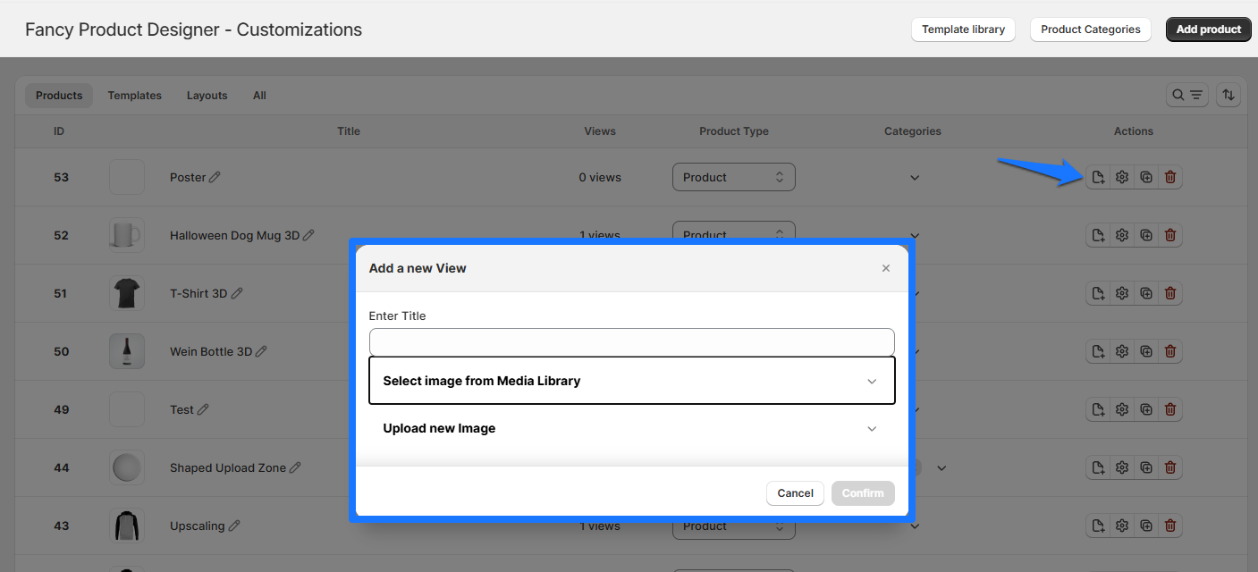This screenshot has width=1258, height=572.
Task: Expand Categories chevron in Poster row
Action: [915, 178]
